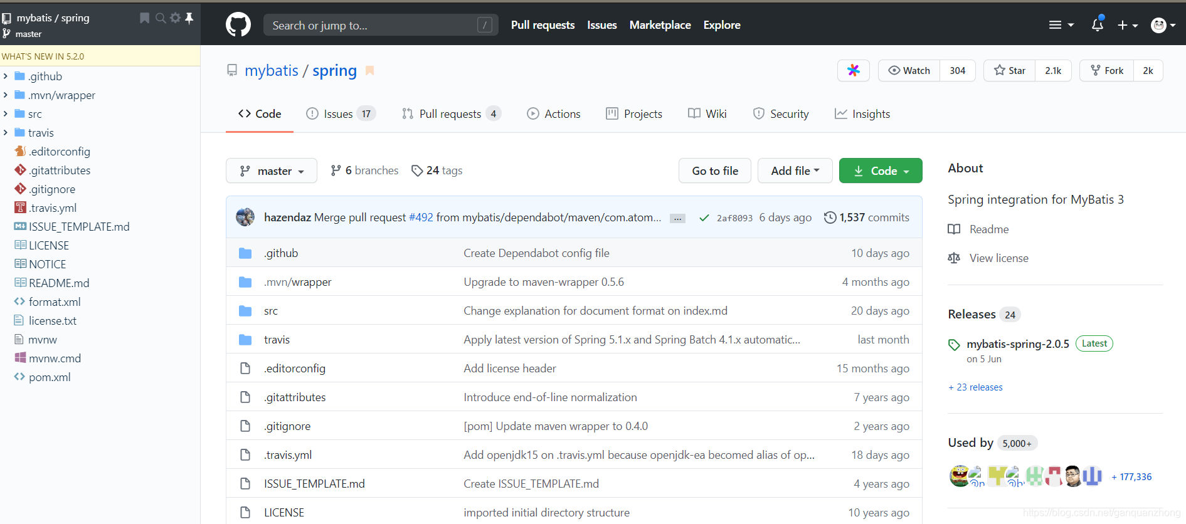Click the Octotree bookmark icon

pos(144,18)
